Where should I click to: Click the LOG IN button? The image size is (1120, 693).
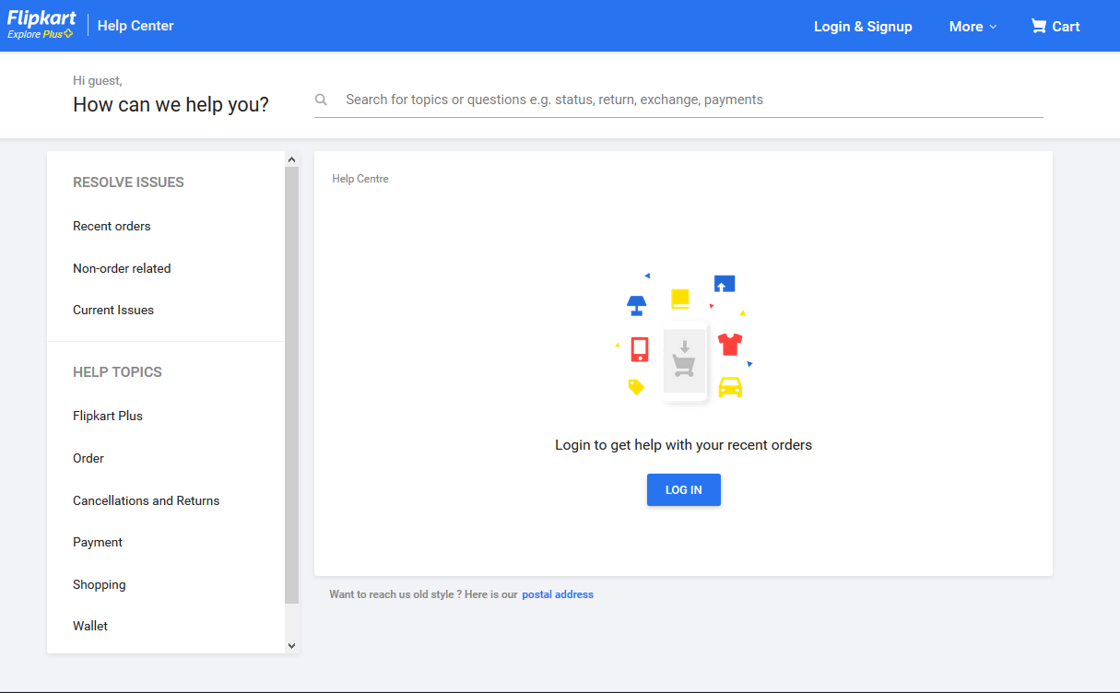(683, 489)
